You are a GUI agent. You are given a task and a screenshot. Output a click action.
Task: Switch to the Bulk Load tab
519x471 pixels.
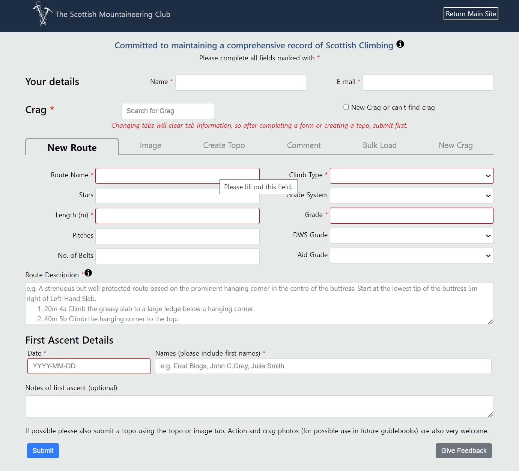(380, 145)
